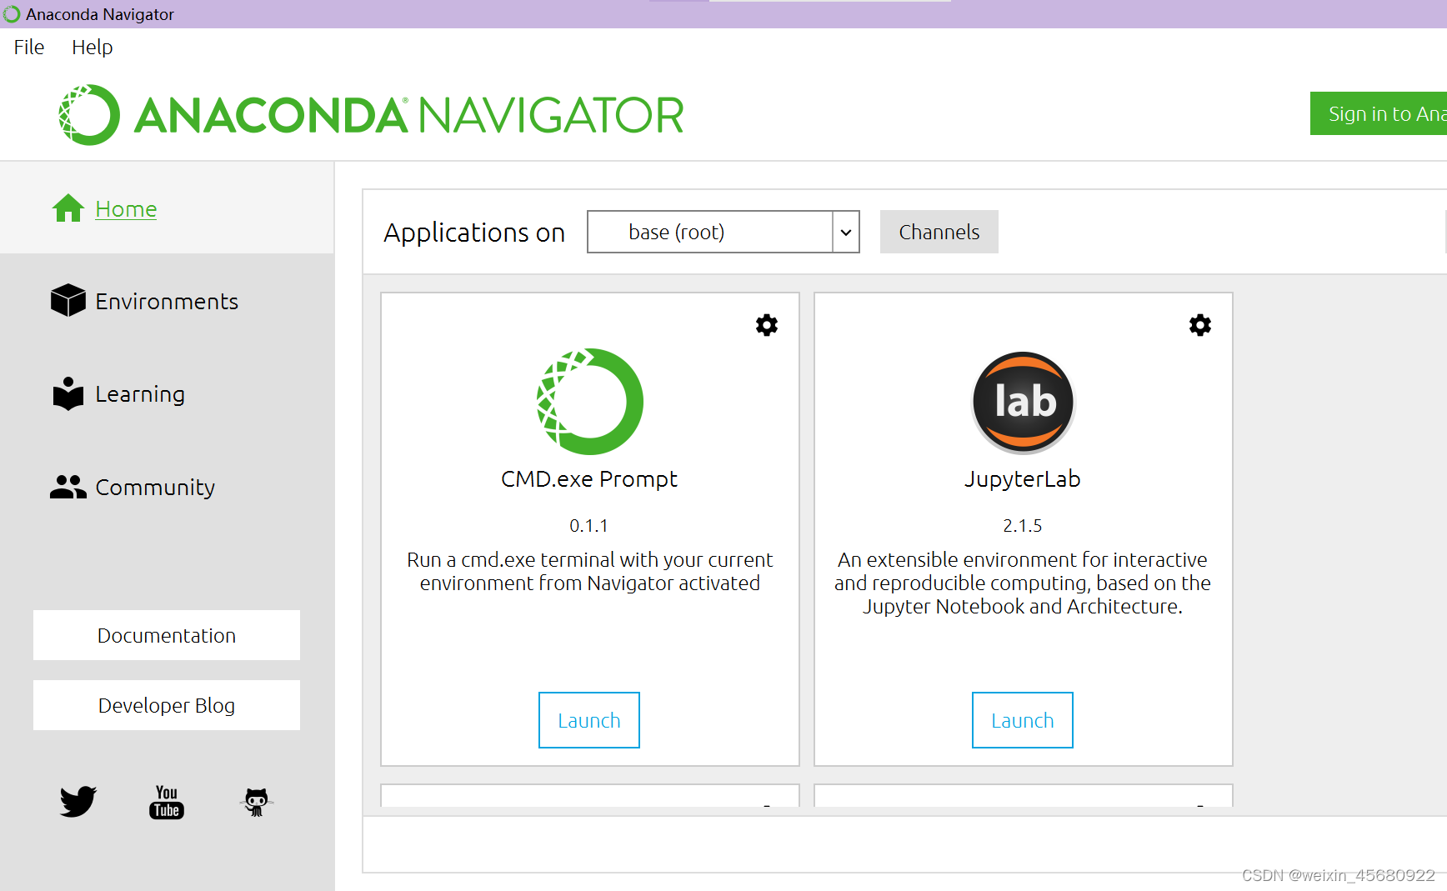Open the File menu
This screenshot has width=1447, height=891.
pos(29,48)
